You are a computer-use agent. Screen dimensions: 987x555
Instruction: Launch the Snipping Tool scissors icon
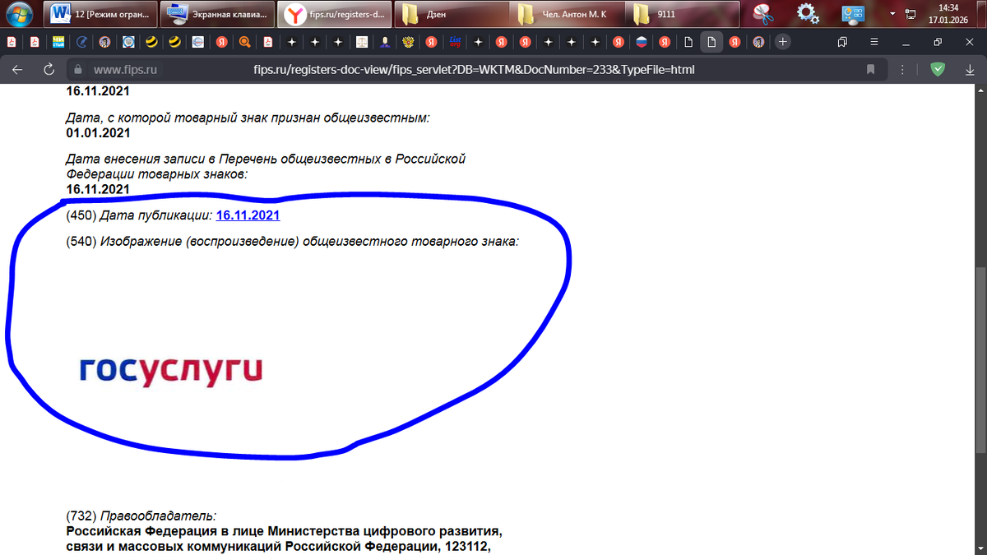click(x=765, y=13)
